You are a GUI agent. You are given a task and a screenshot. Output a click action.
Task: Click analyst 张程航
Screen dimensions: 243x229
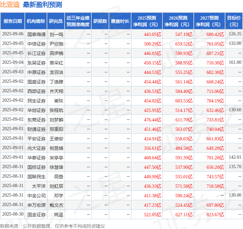(x=56, y=110)
